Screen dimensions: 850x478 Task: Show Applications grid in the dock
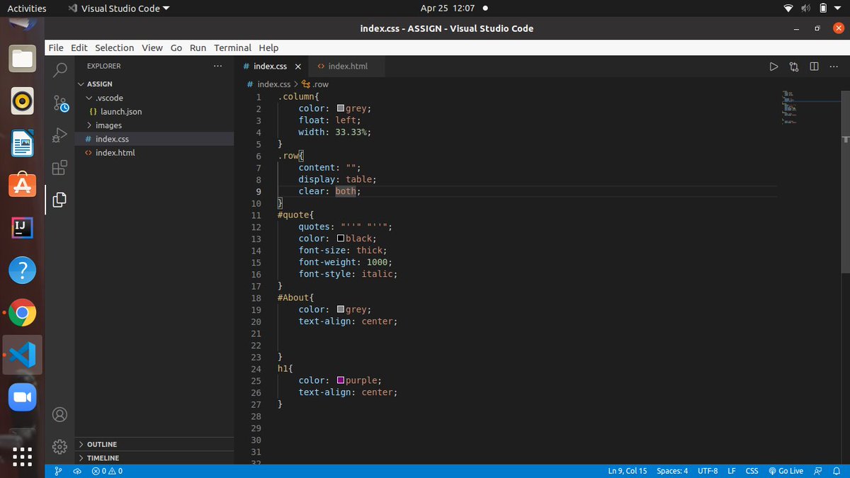(x=23, y=455)
